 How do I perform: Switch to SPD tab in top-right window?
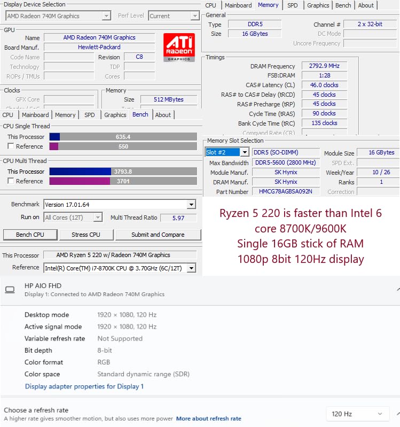point(293,5)
